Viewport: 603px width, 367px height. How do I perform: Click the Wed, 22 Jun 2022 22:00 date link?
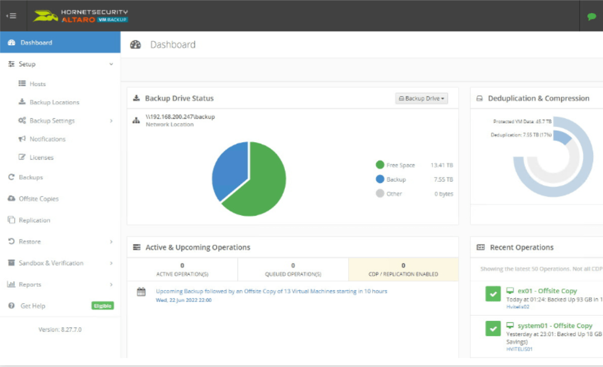coord(184,300)
